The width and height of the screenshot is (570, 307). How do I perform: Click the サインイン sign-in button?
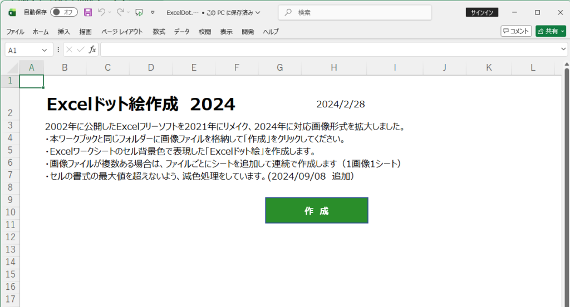[x=481, y=12]
